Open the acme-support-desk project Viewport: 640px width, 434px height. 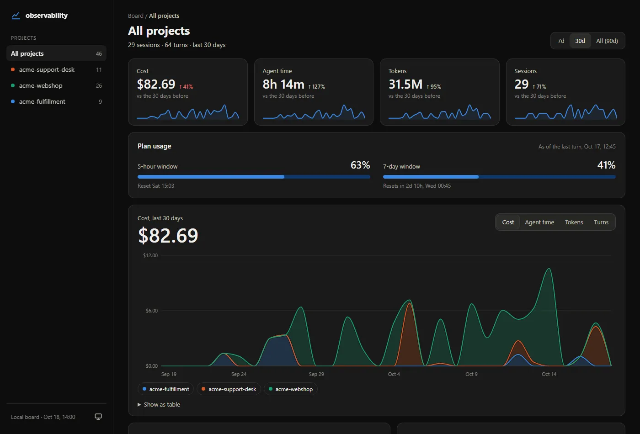tap(56, 69)
